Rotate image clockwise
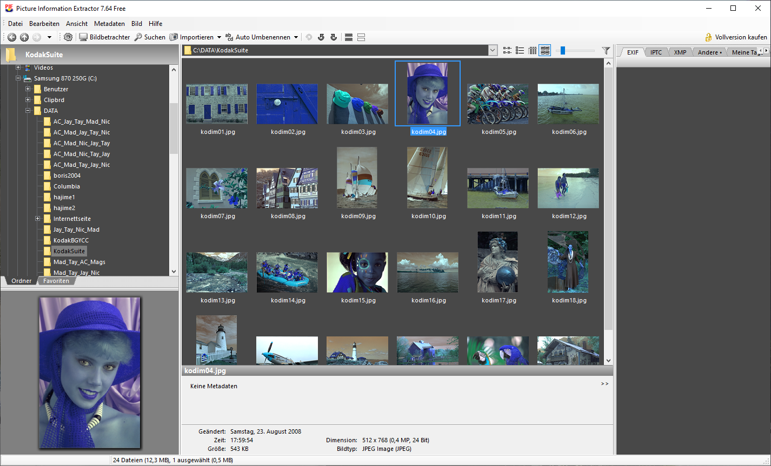This screenshot has width=771, height=466. (334, 37)
